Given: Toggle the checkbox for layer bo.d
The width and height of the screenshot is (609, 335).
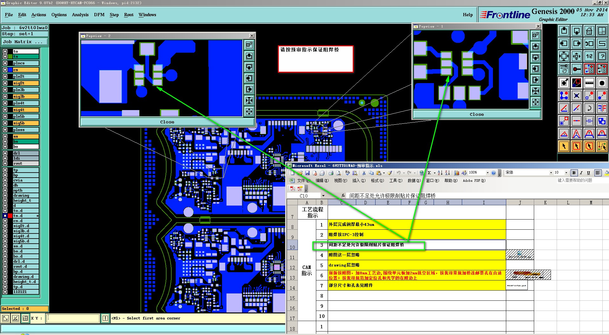Looking at the screenshot, I should coord(5,256).
